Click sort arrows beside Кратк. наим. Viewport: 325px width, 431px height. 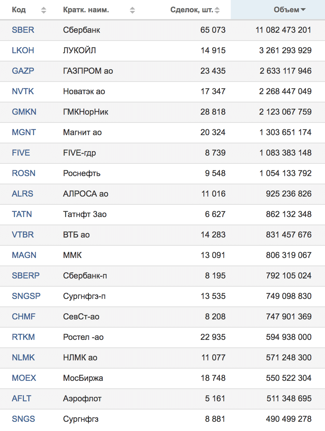[132, 10]
